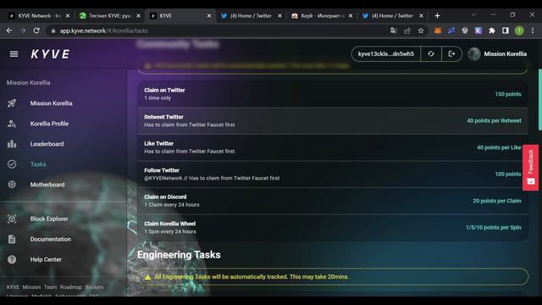Click the 1/5/10 points per Spin value
This screenshot has height=305, width=542.
[x=493, y=228]
